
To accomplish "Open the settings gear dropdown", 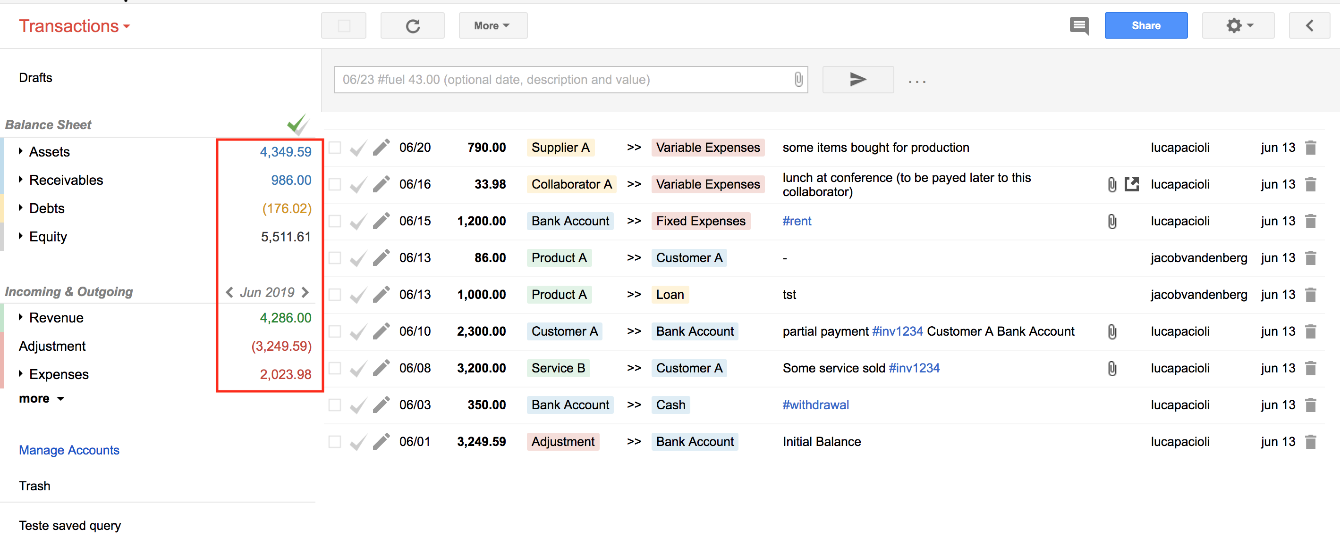I will point(1238,25).
